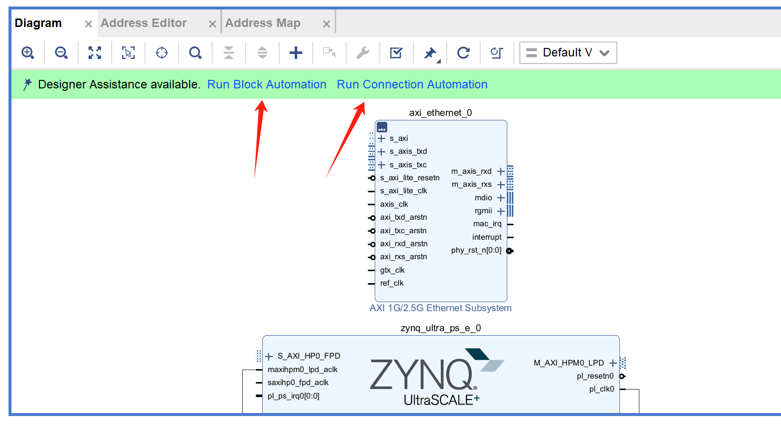This screenshot has height=427, width=781.
Task: Expand the rgmii interface port
Action: click(x=501, y=211)
